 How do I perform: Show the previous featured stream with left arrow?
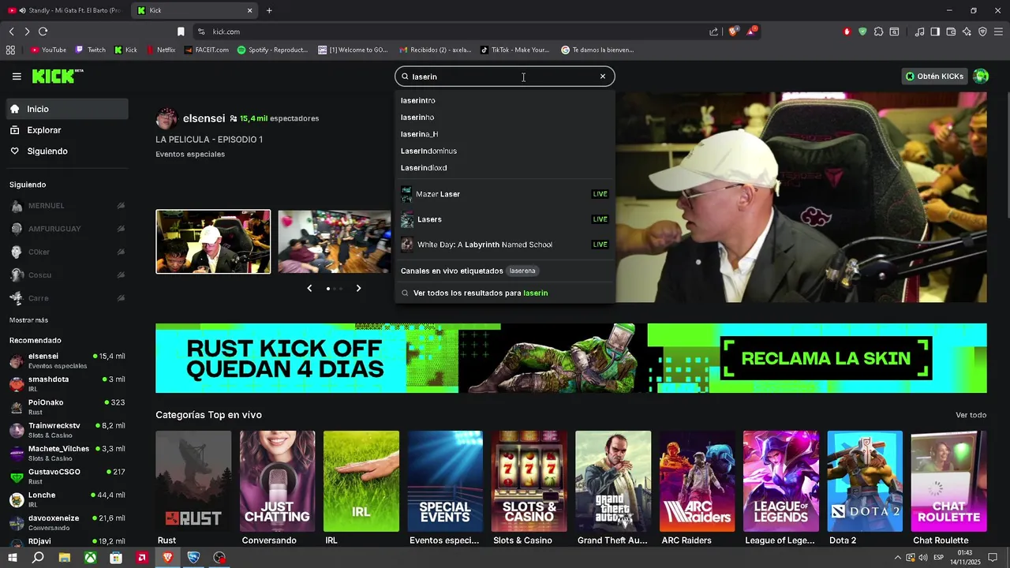point(309,289)
